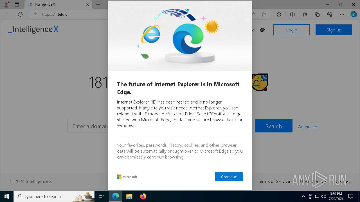This screenshot has height=202, width=360.
Task: Click the blue Search button
Action: point(274,126)
